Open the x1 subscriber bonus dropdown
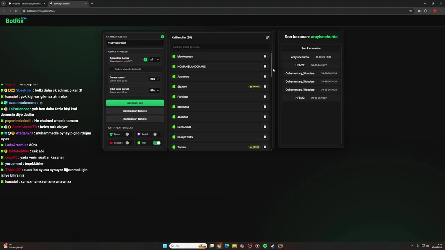Screen dimensions: 445x250 (154, 59)
